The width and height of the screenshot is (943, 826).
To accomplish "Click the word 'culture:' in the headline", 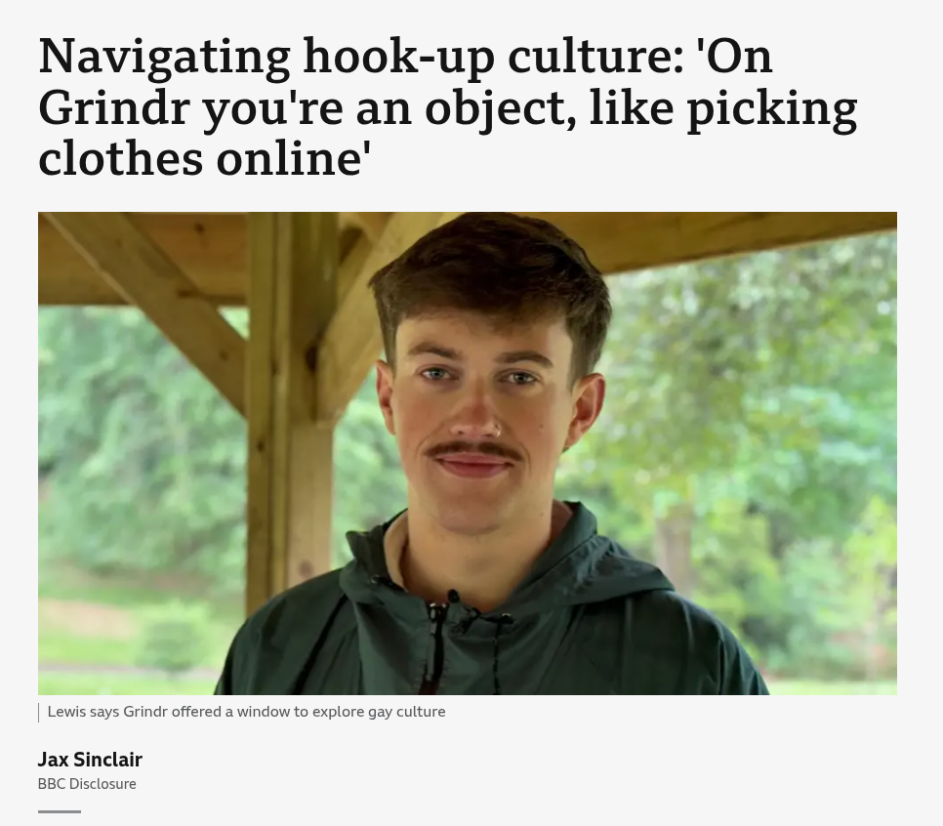I will tap(596, 57).
